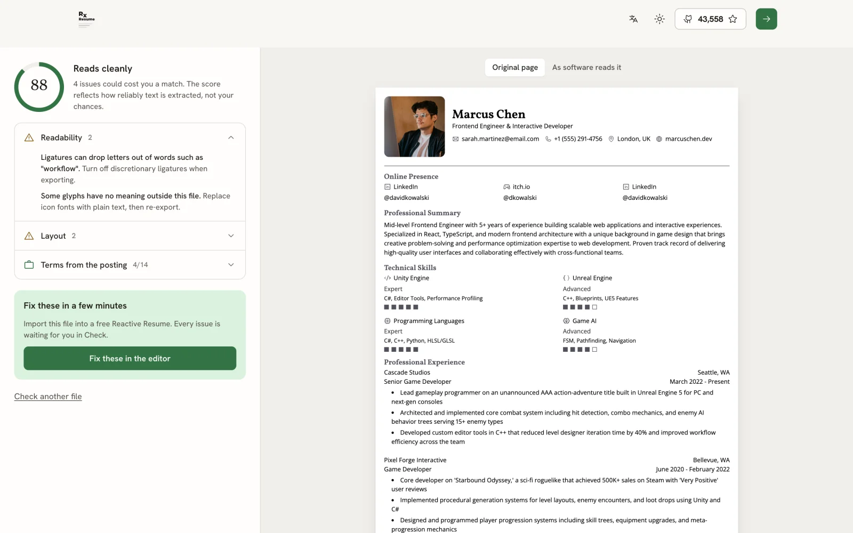
Task: Switch to the Original page tab
Action: [515, 67]
